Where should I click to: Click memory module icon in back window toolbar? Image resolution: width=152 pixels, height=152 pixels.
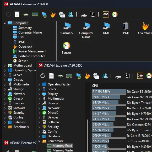pos(35,14)
